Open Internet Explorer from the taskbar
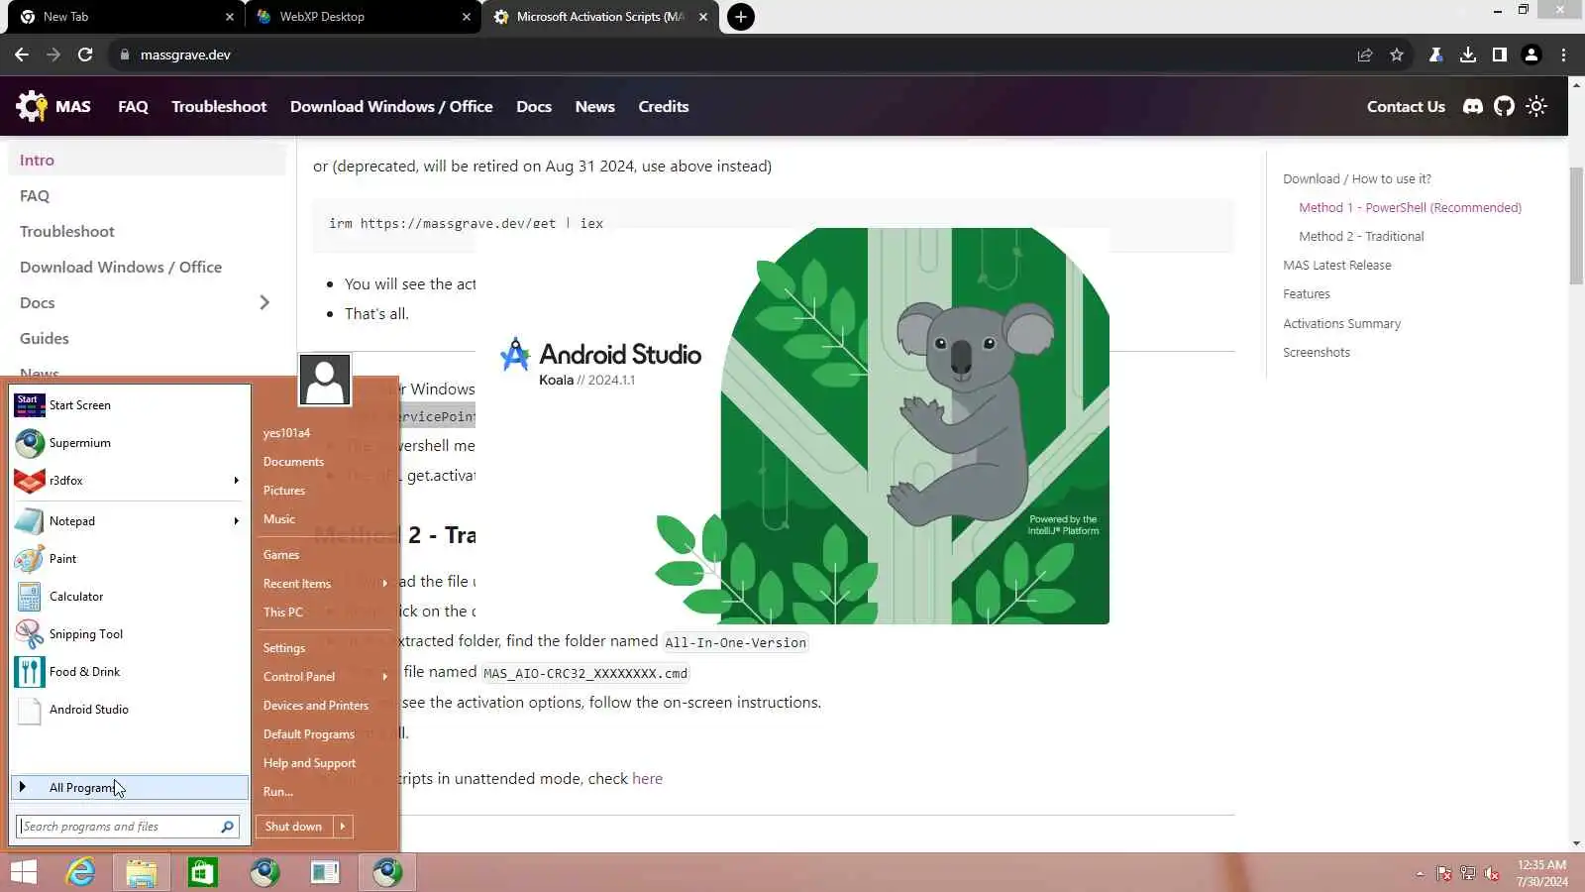Screen dimensions: 1585x892 tap(80, 872)
